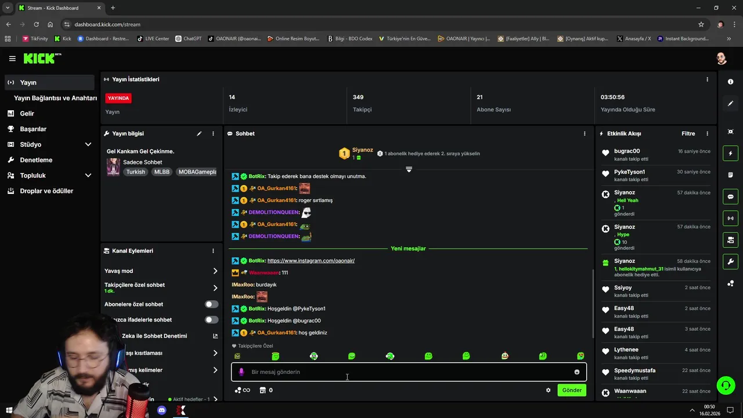This screenshot has height=418, width=743.
Task: Open the shop icon with 0 count
Action: (266, 390)
